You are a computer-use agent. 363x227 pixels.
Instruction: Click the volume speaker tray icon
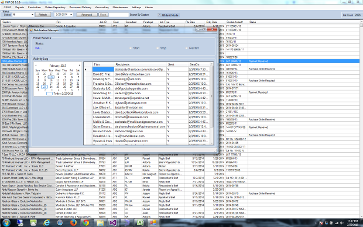click(342, 223)
